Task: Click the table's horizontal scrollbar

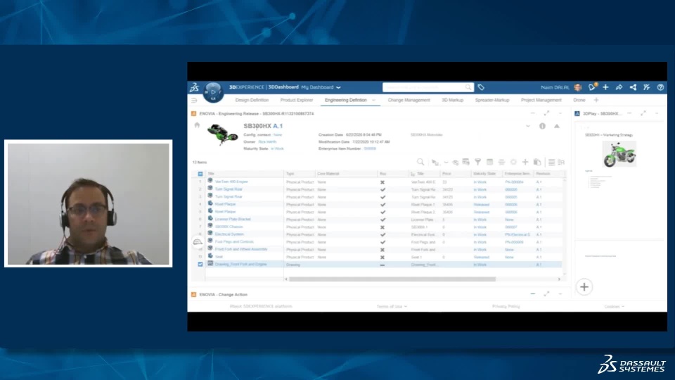Action: [x=392, y=279]
